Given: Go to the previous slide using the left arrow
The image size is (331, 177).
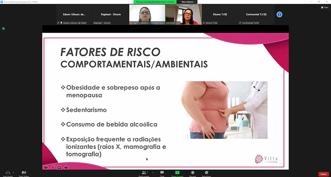Looking at the screenshot, I should point(46,167).
